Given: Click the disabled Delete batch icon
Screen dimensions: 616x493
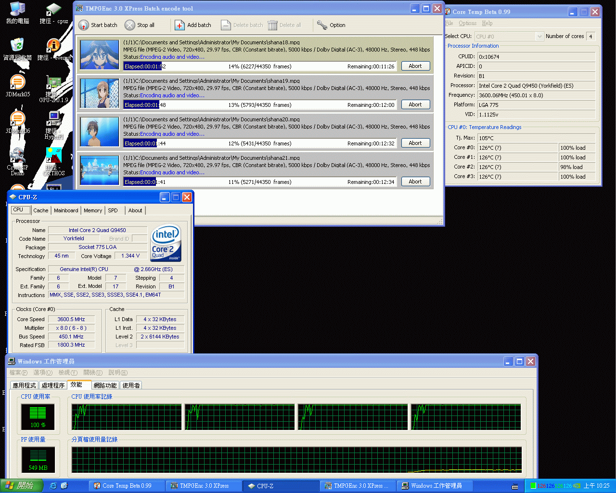Looking at the screenshot, I should 226,25.
